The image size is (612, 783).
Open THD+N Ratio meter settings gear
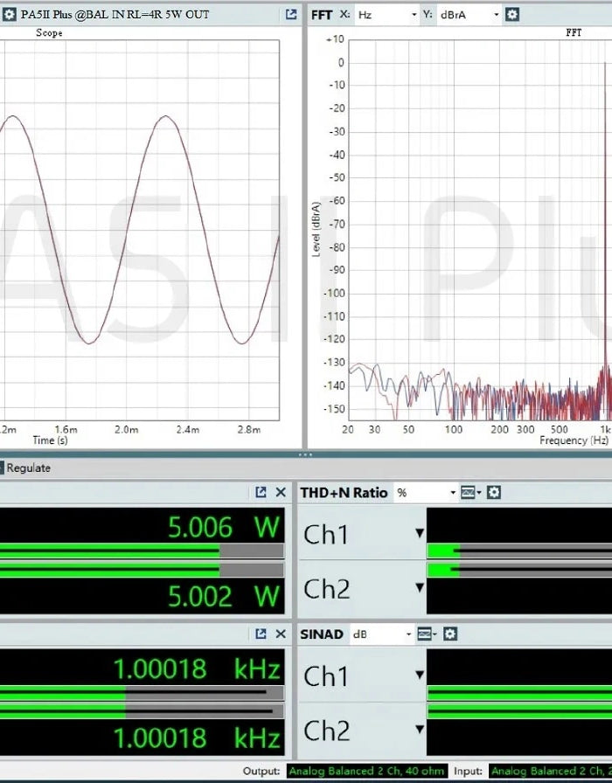494,493
